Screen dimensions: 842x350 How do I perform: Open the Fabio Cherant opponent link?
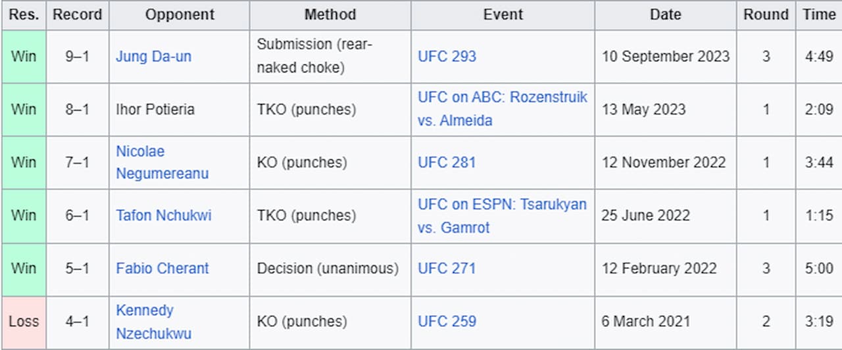point(162,268)
